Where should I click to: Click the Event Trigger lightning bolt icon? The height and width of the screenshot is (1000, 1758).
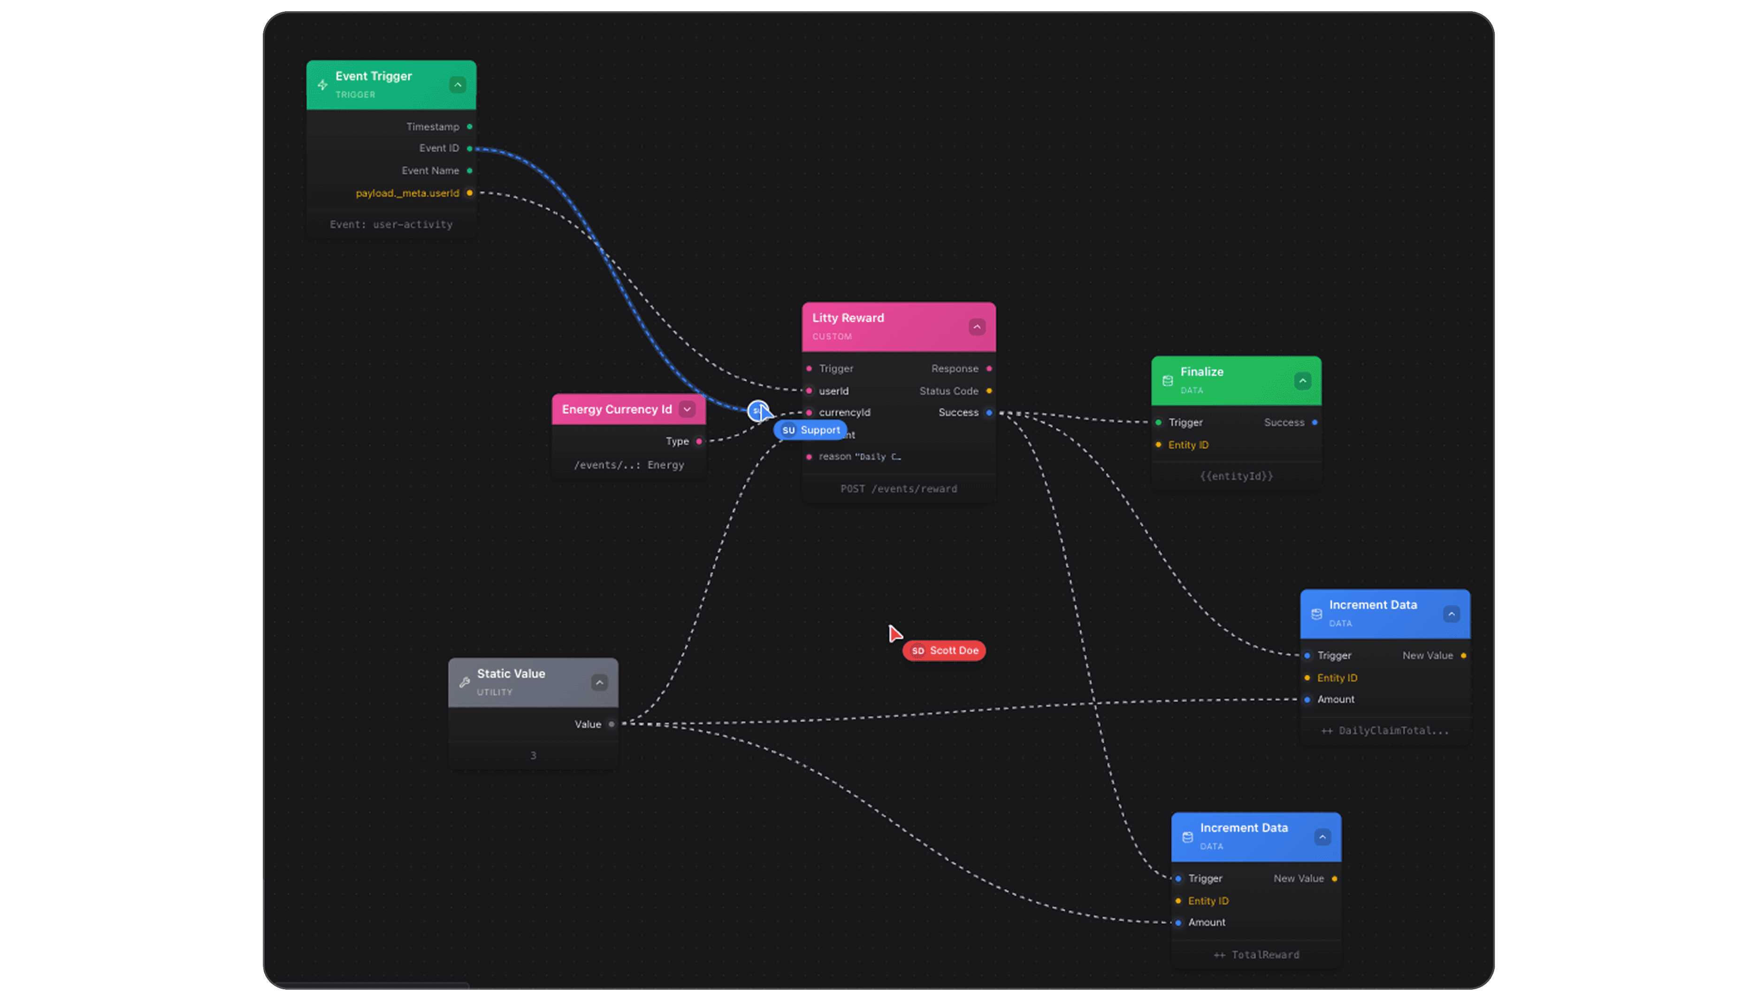[x=322, y=85]
